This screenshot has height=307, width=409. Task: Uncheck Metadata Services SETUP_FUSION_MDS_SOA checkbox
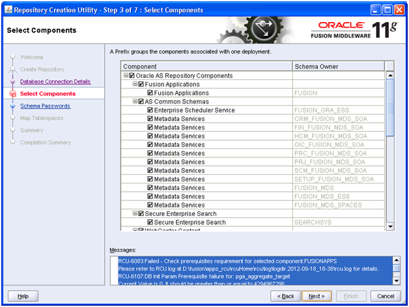[x=150, y=179]
